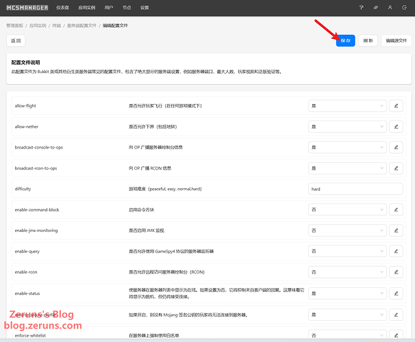Click the difficulty setting name
The image size is (415, 342).
click(23, 189)
